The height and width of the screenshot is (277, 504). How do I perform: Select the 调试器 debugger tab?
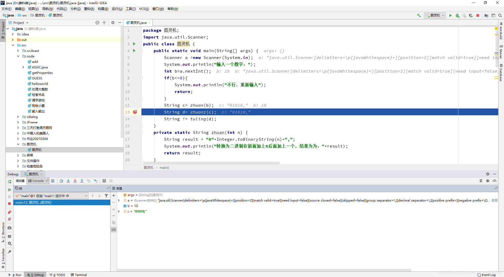tap(20, 181)
